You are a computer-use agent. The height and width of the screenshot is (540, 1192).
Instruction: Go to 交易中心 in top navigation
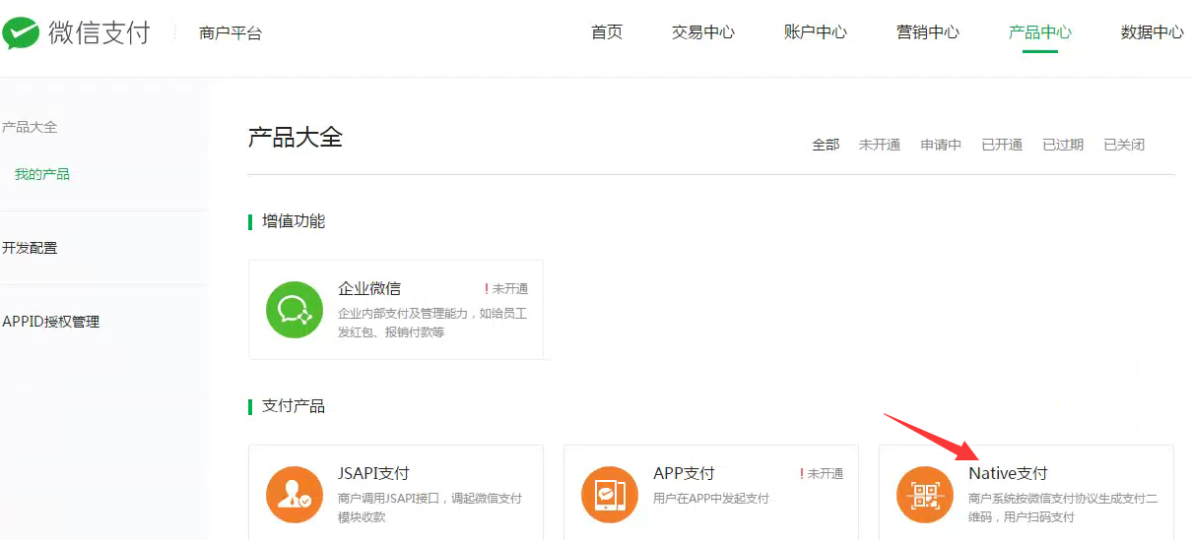click(703, 32)
